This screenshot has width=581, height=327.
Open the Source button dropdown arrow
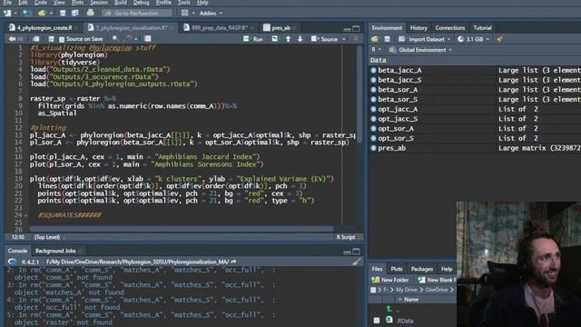pyautogui.click(x=344, y=39)
